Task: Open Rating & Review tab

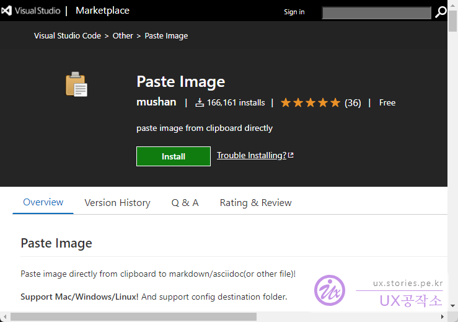Action: click(x=255, y=203)
